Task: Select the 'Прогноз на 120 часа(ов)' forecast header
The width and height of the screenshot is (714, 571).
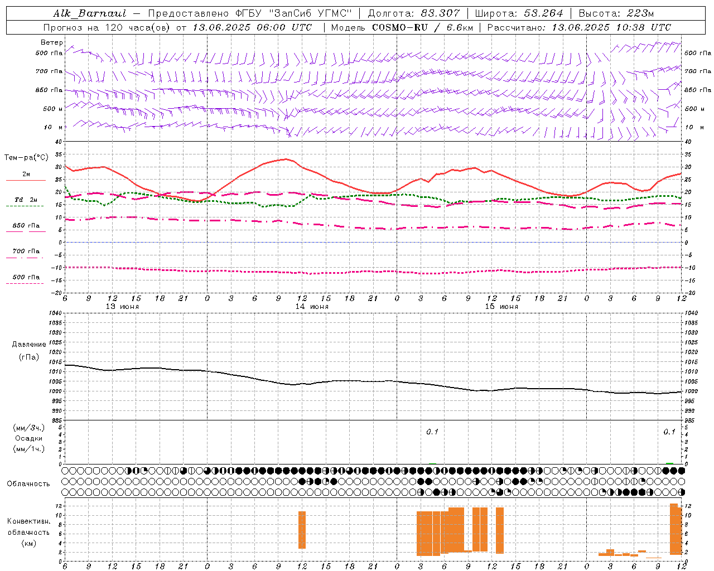Action: (x=107, y=27)
